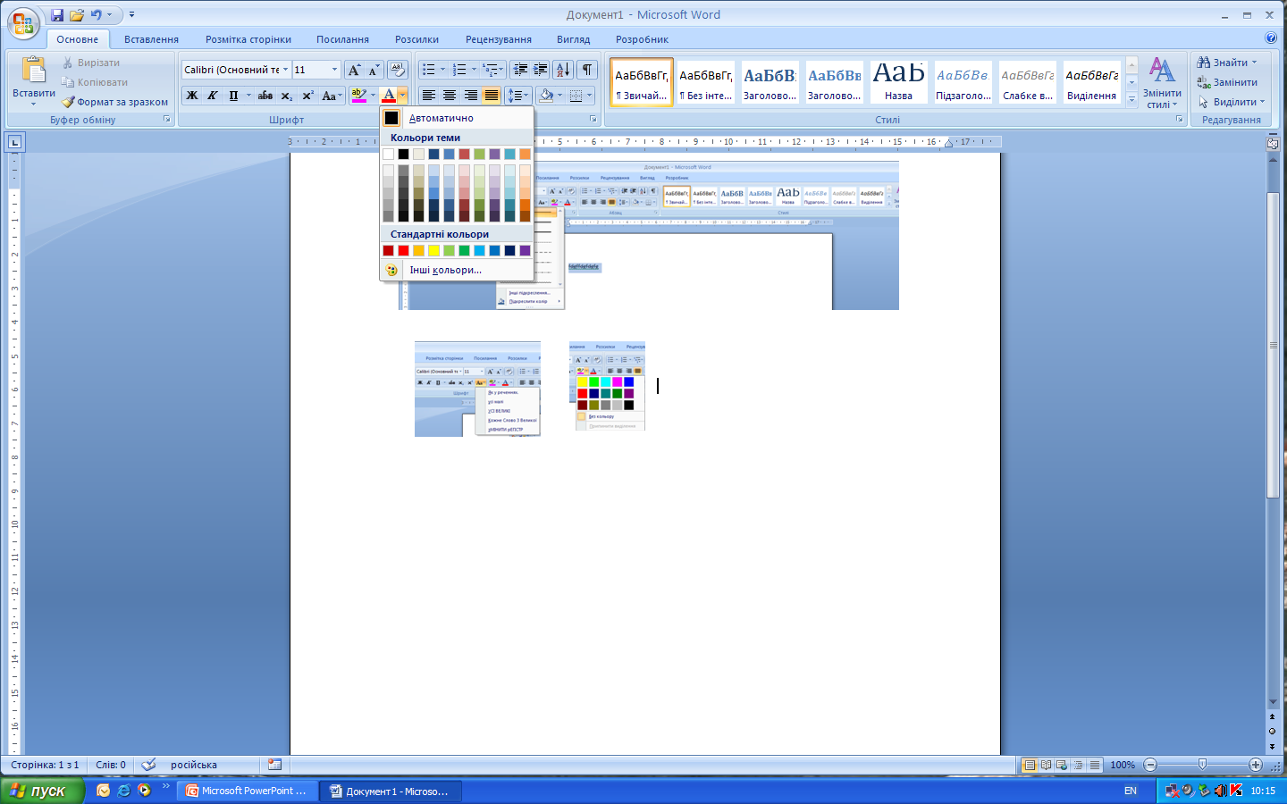Zoom in with the plus button
The height and width of the screenshot is (804, 1287).
(1256, 765)
